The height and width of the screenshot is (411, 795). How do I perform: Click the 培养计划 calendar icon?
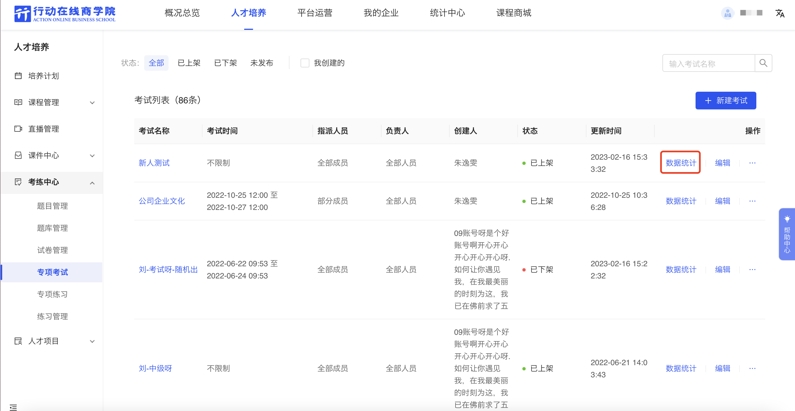point(18,76)
